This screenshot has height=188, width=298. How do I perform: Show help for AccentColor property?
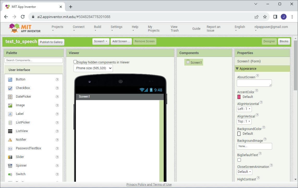257,90
